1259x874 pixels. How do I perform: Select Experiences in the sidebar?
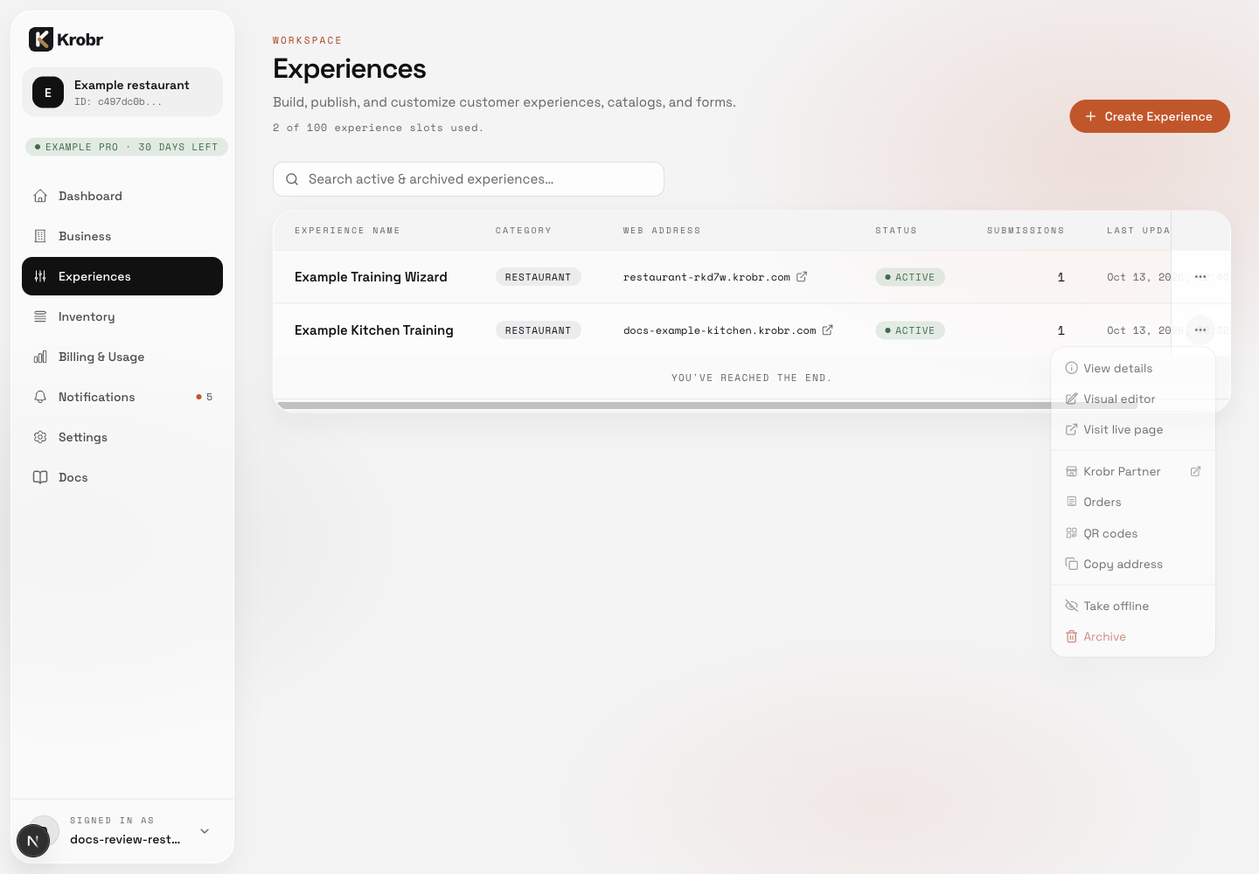pyautogui.click(x=122, y=276)
